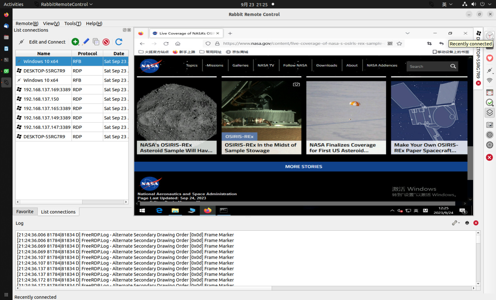Select the 192.168.137.169:3389 connection row

coord(72,90)
